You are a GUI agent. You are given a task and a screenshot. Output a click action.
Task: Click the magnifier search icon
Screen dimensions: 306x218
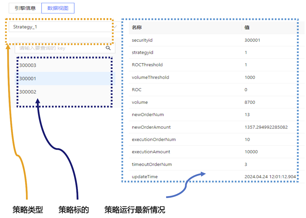pos(108,48)
